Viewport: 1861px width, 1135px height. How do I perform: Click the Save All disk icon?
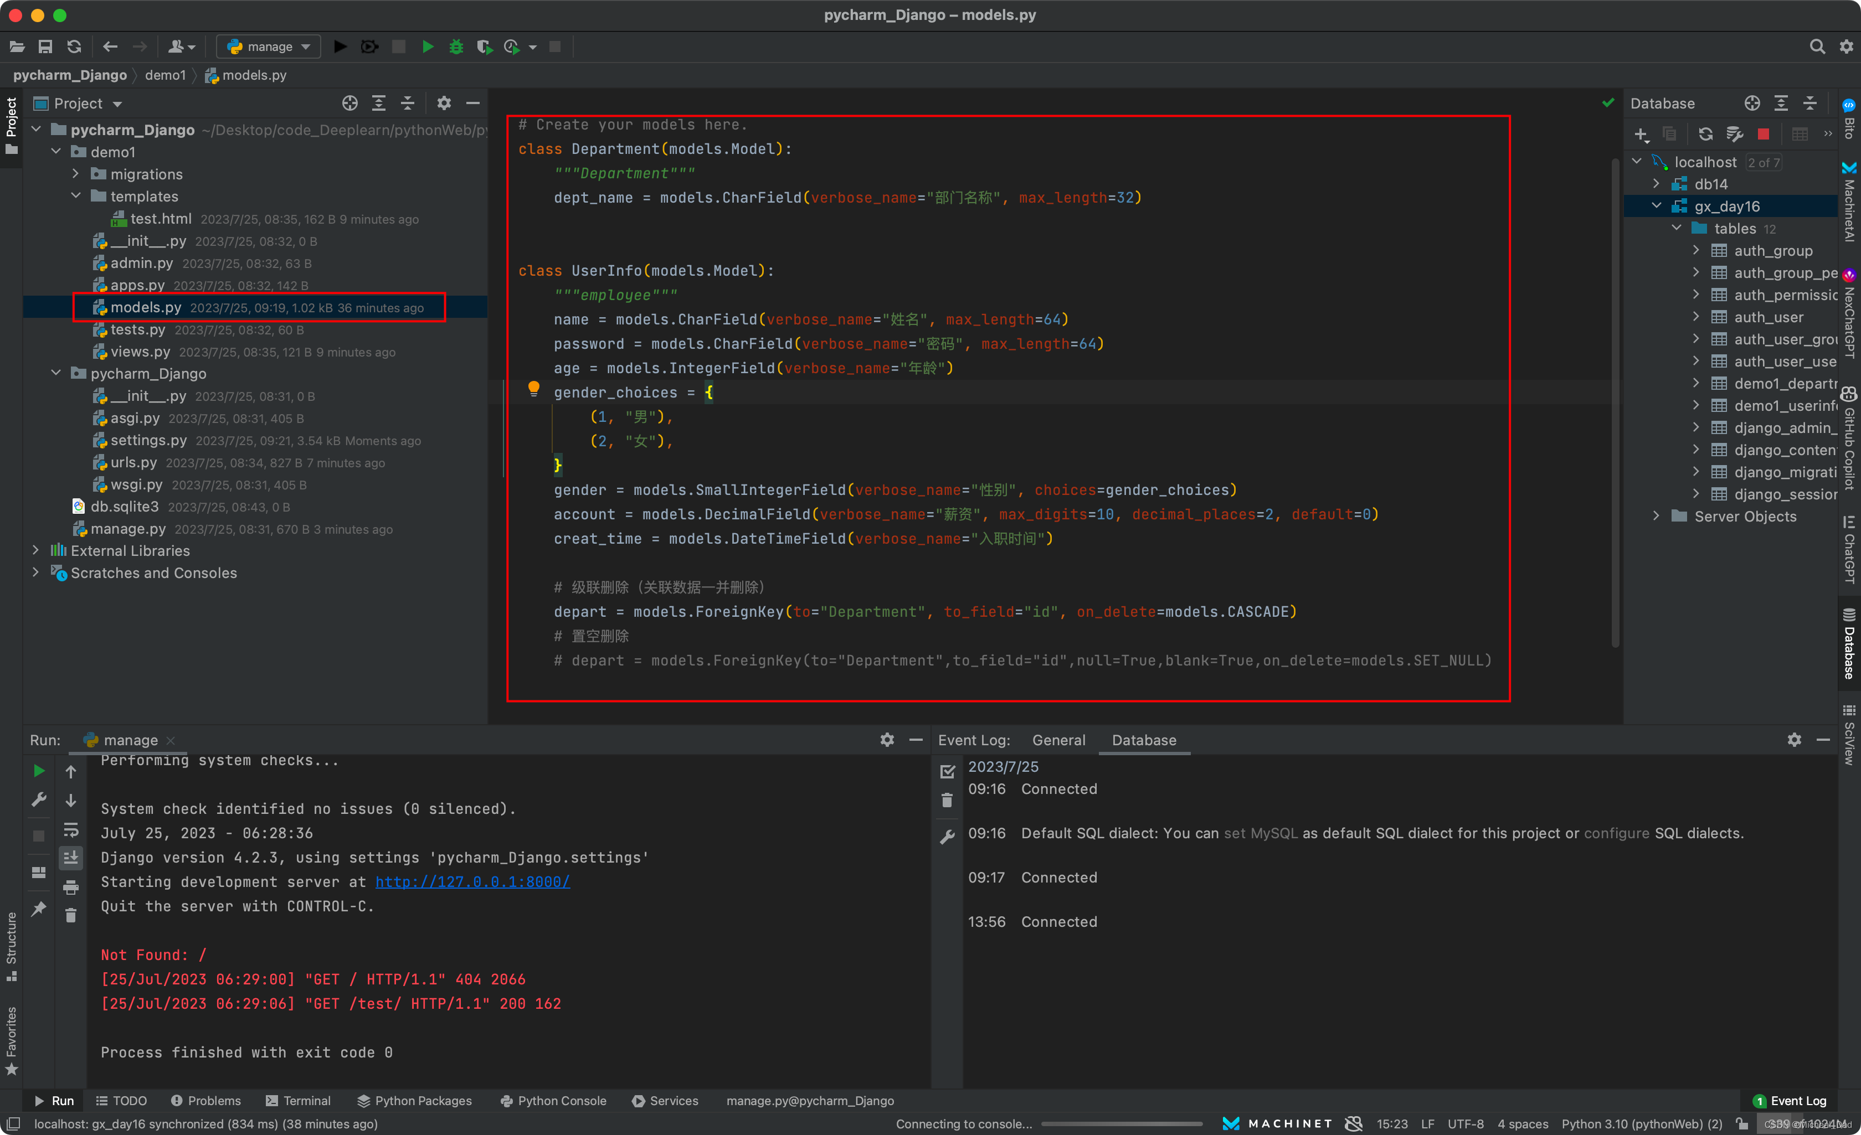click(x=45, y=47)
